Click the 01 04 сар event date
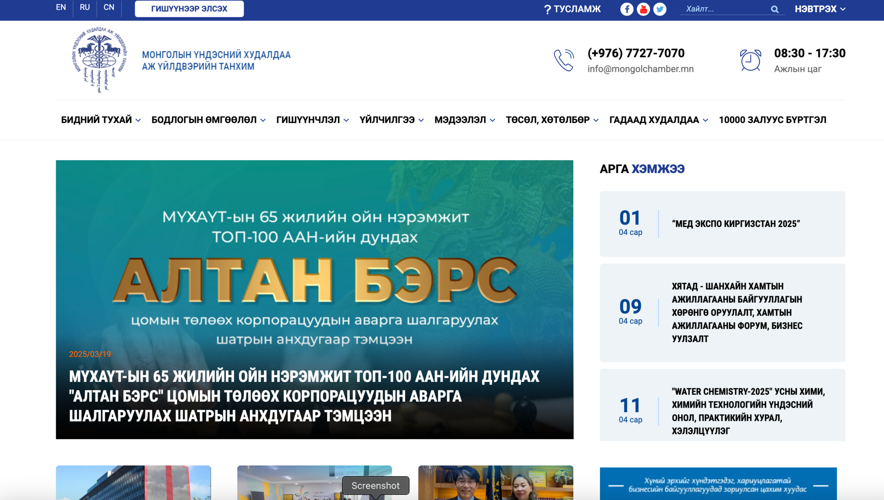 tap(630, 223)
